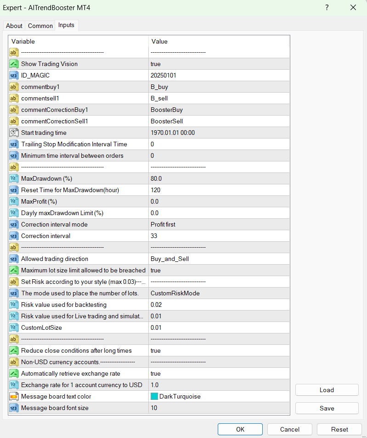Switch to the About tab
The height and width of the screenshot is (438, 367).
point(14,26)
